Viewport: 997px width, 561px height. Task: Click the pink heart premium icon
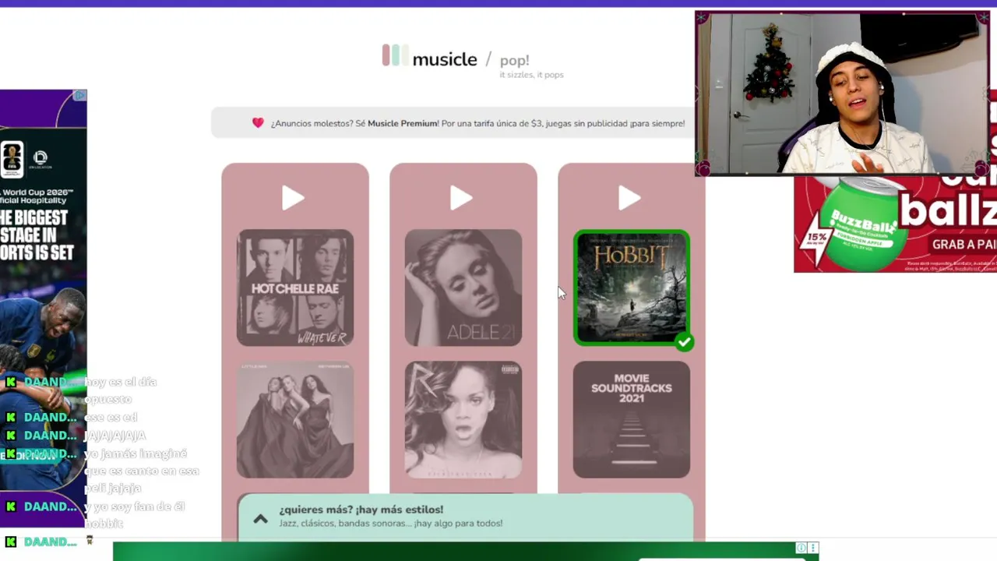(x=258, y=123)
